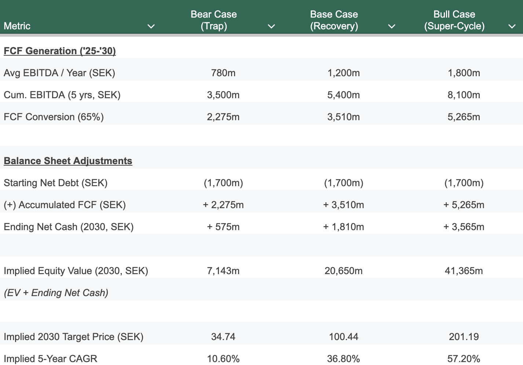Image resolution: width=523 pixels, height=365 pixels.
Task: Click the Bull Case Ending Net Cash + 3,565m
Action: [464, 227]
